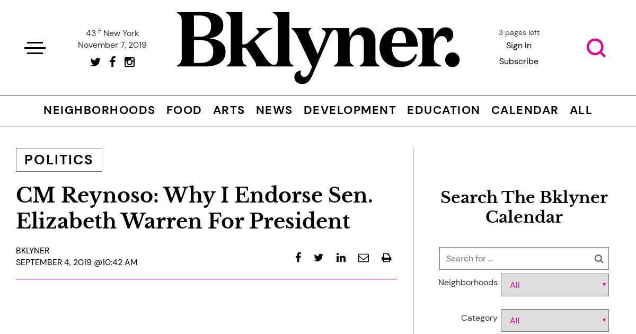Viewport: 636px width, 334px height.
Task: Click the pink search magnifier icon
Action: pos(596,48)
